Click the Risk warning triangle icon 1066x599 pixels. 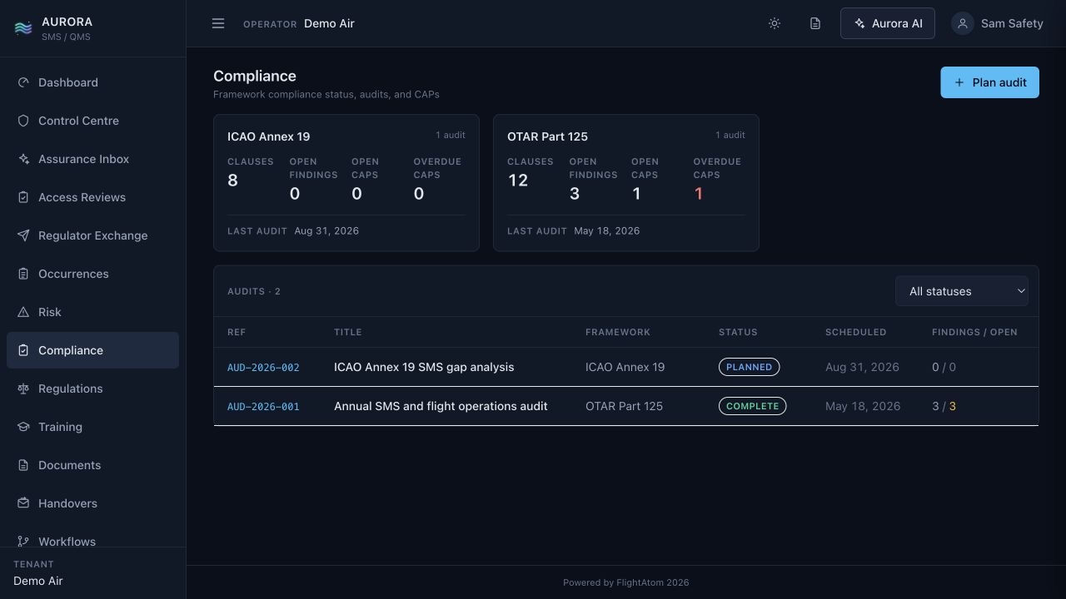pos(23,312)
